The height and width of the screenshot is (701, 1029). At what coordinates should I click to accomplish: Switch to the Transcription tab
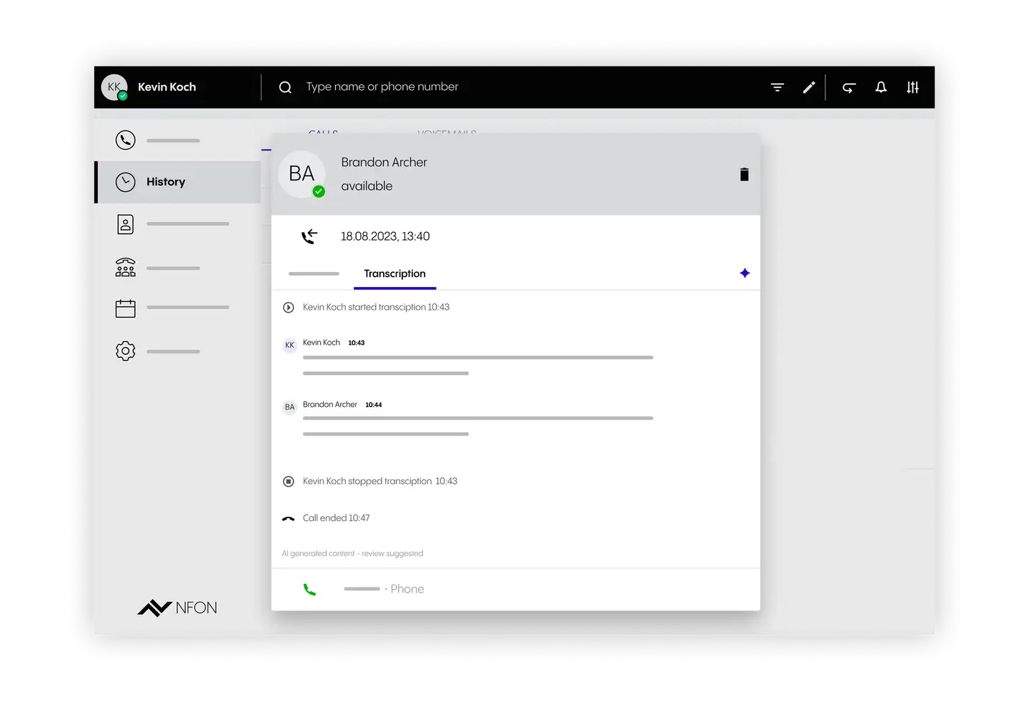394,274
